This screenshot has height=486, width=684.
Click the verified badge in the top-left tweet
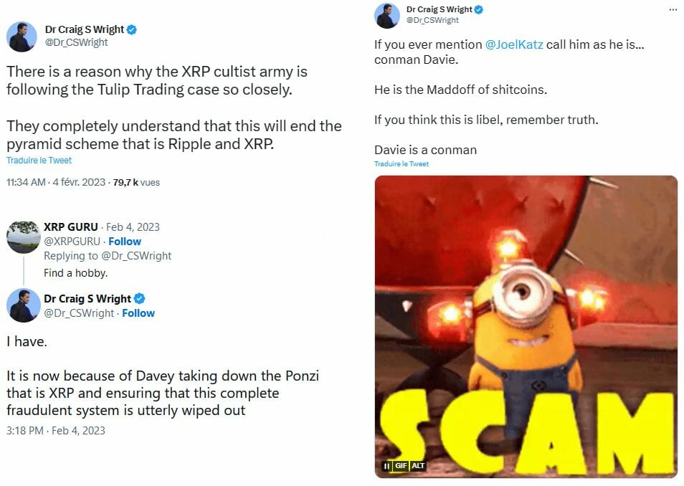coord(132,29)
